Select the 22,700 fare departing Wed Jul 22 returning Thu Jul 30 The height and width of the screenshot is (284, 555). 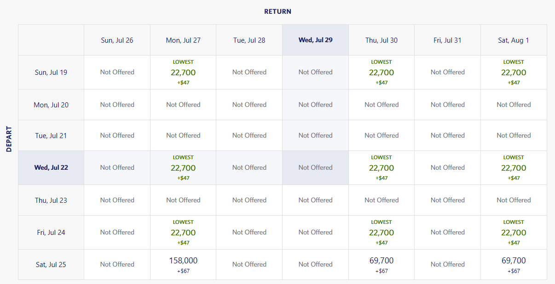tap(381, 167)
